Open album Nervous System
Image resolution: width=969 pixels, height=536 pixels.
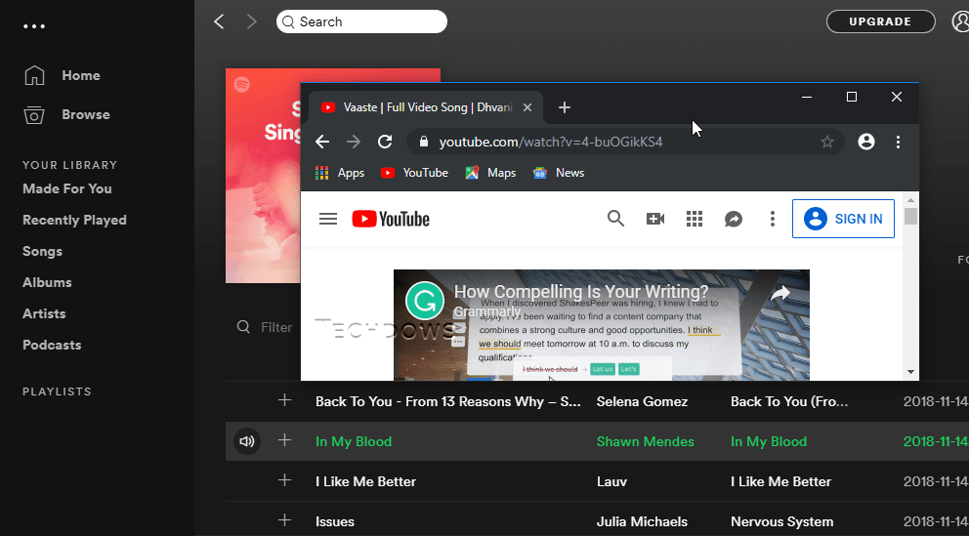click(781, 521)
